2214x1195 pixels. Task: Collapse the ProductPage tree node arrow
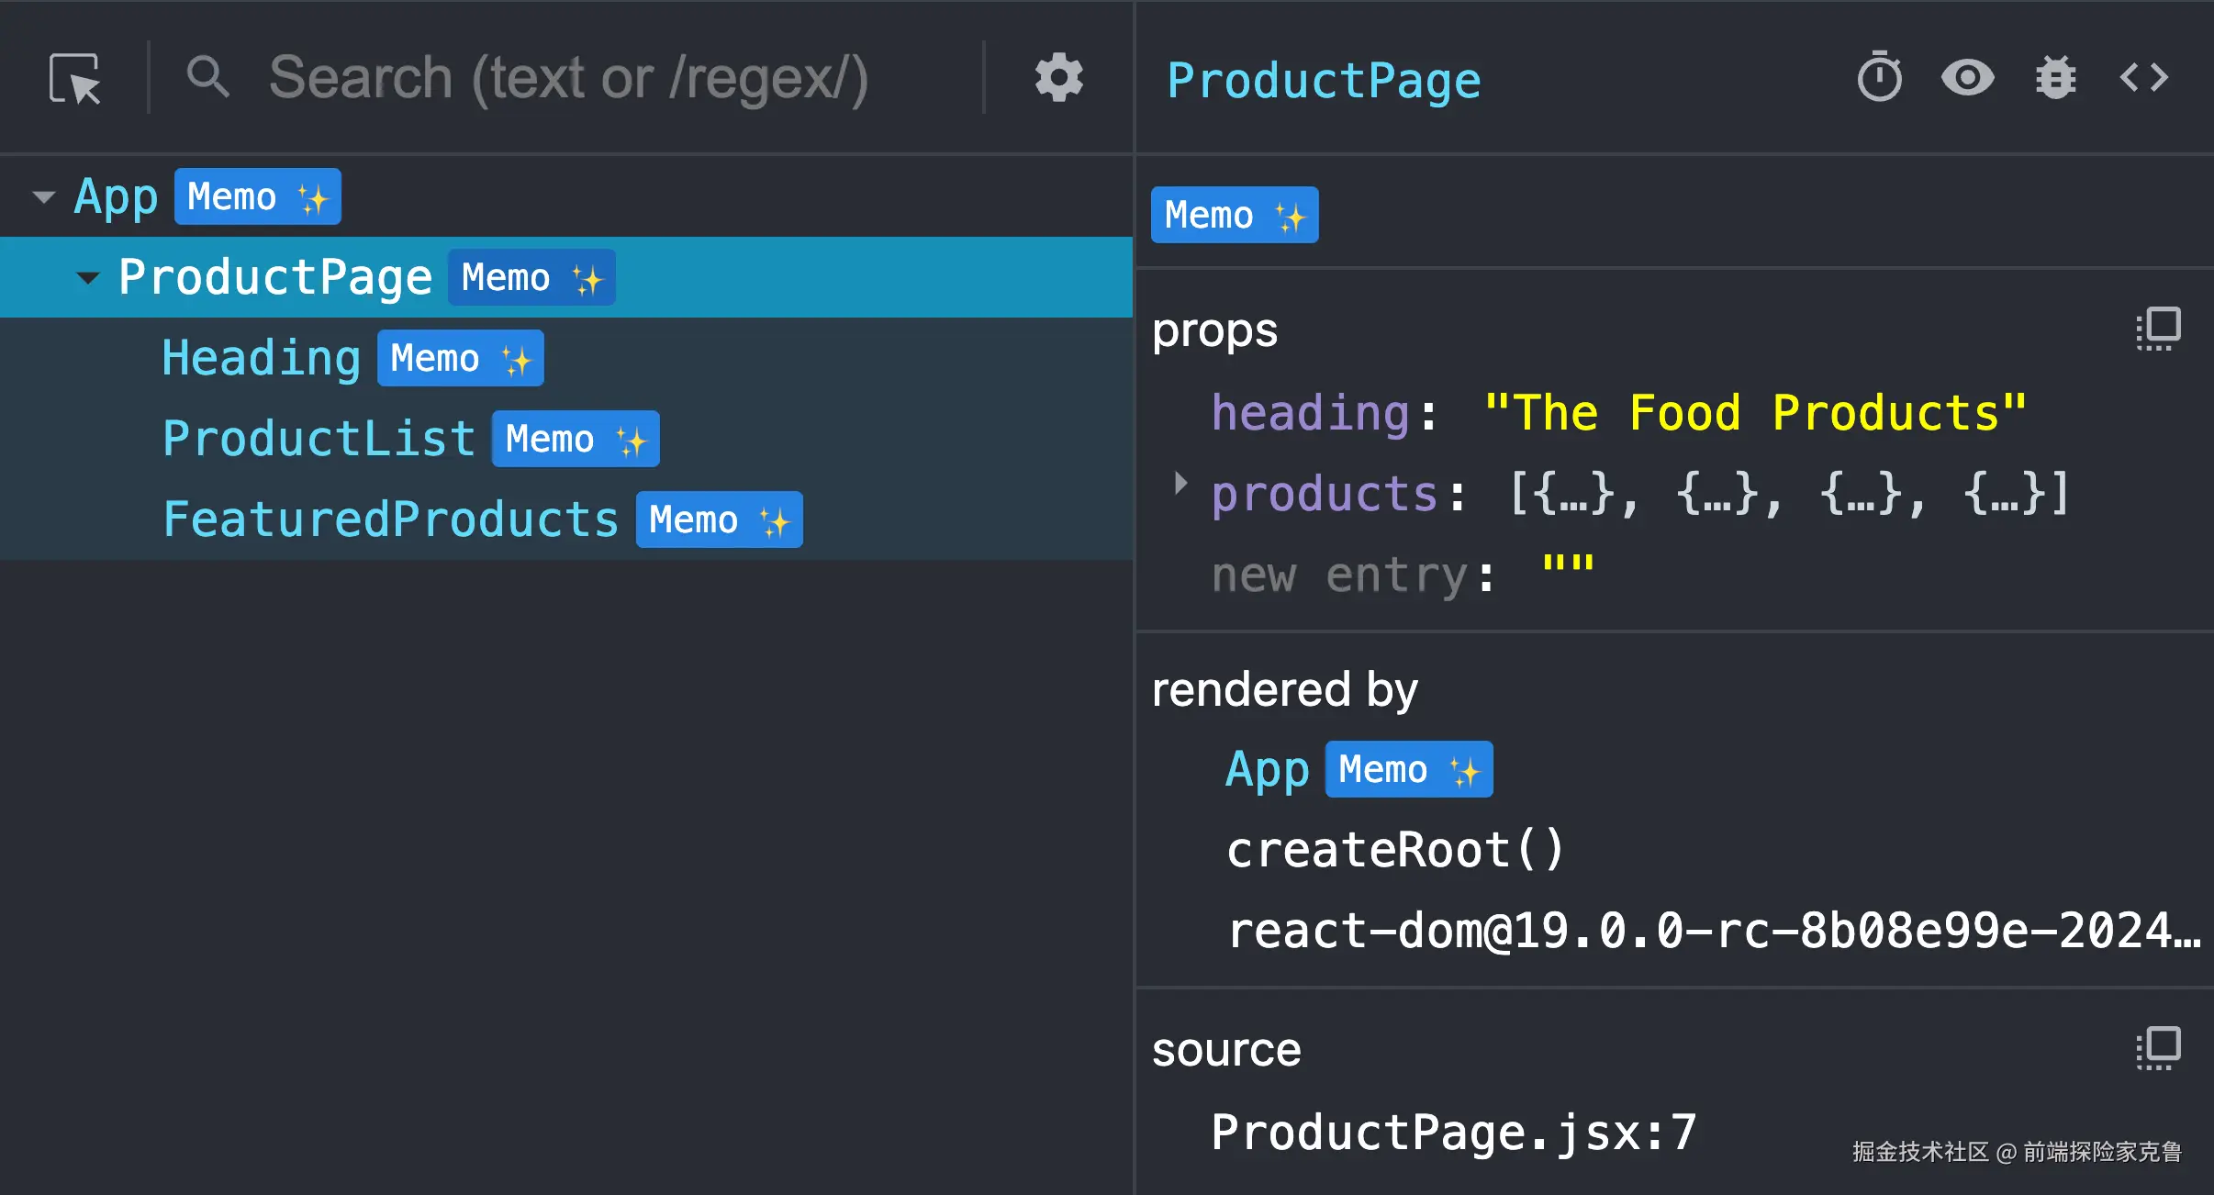(87, 277)
